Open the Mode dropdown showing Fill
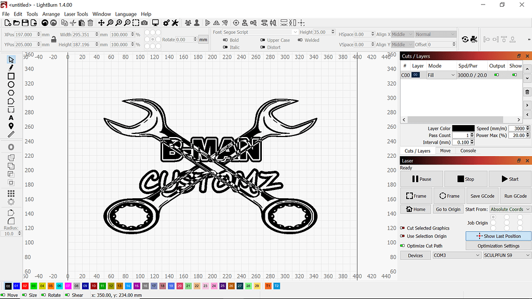Viewport: 532px width, 299px height. (x=441, y=75)
